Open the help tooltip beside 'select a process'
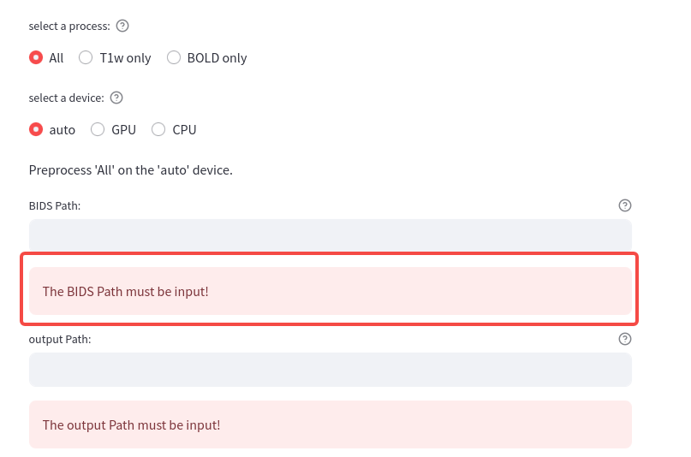The height and width of the screenshot is (457, 691). pyautogui.click(x=122, y=26)
